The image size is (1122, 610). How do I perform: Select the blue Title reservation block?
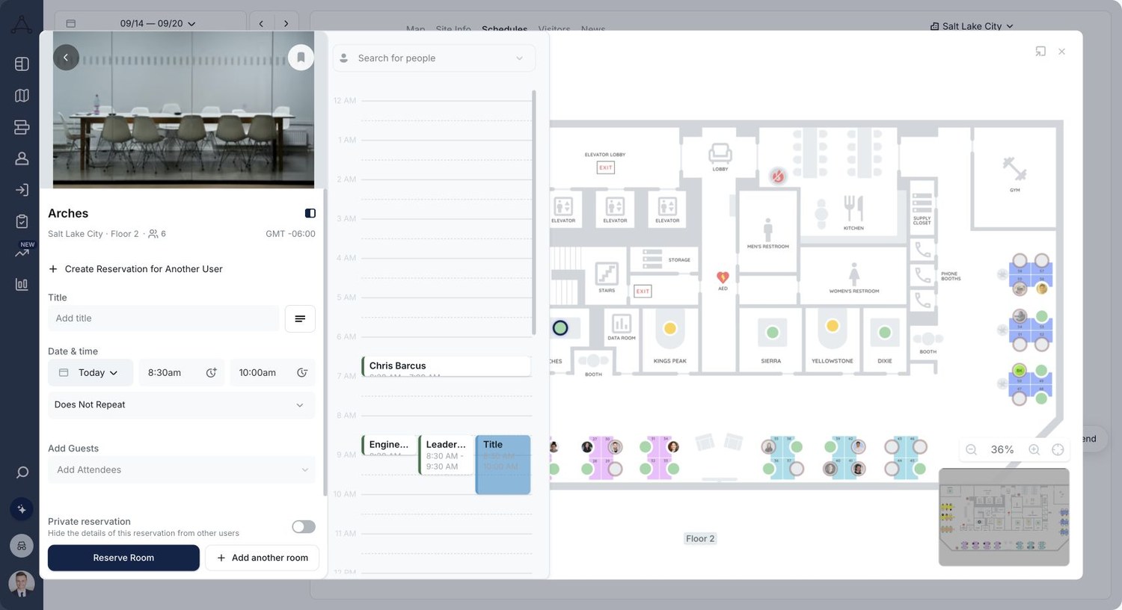[x=503, y=464]
